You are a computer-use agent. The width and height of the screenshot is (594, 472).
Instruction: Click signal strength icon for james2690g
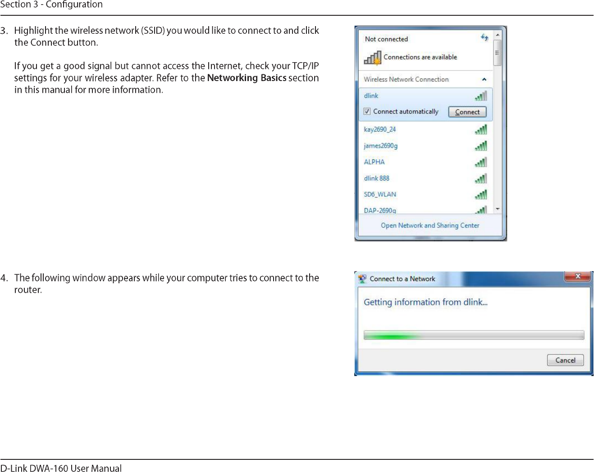pyautogui.click(x=481, y=146)
